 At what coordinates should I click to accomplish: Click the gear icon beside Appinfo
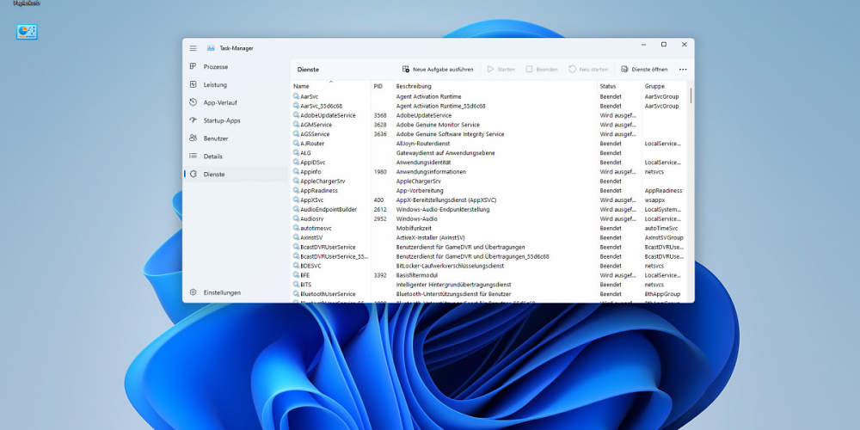[296, 172]
